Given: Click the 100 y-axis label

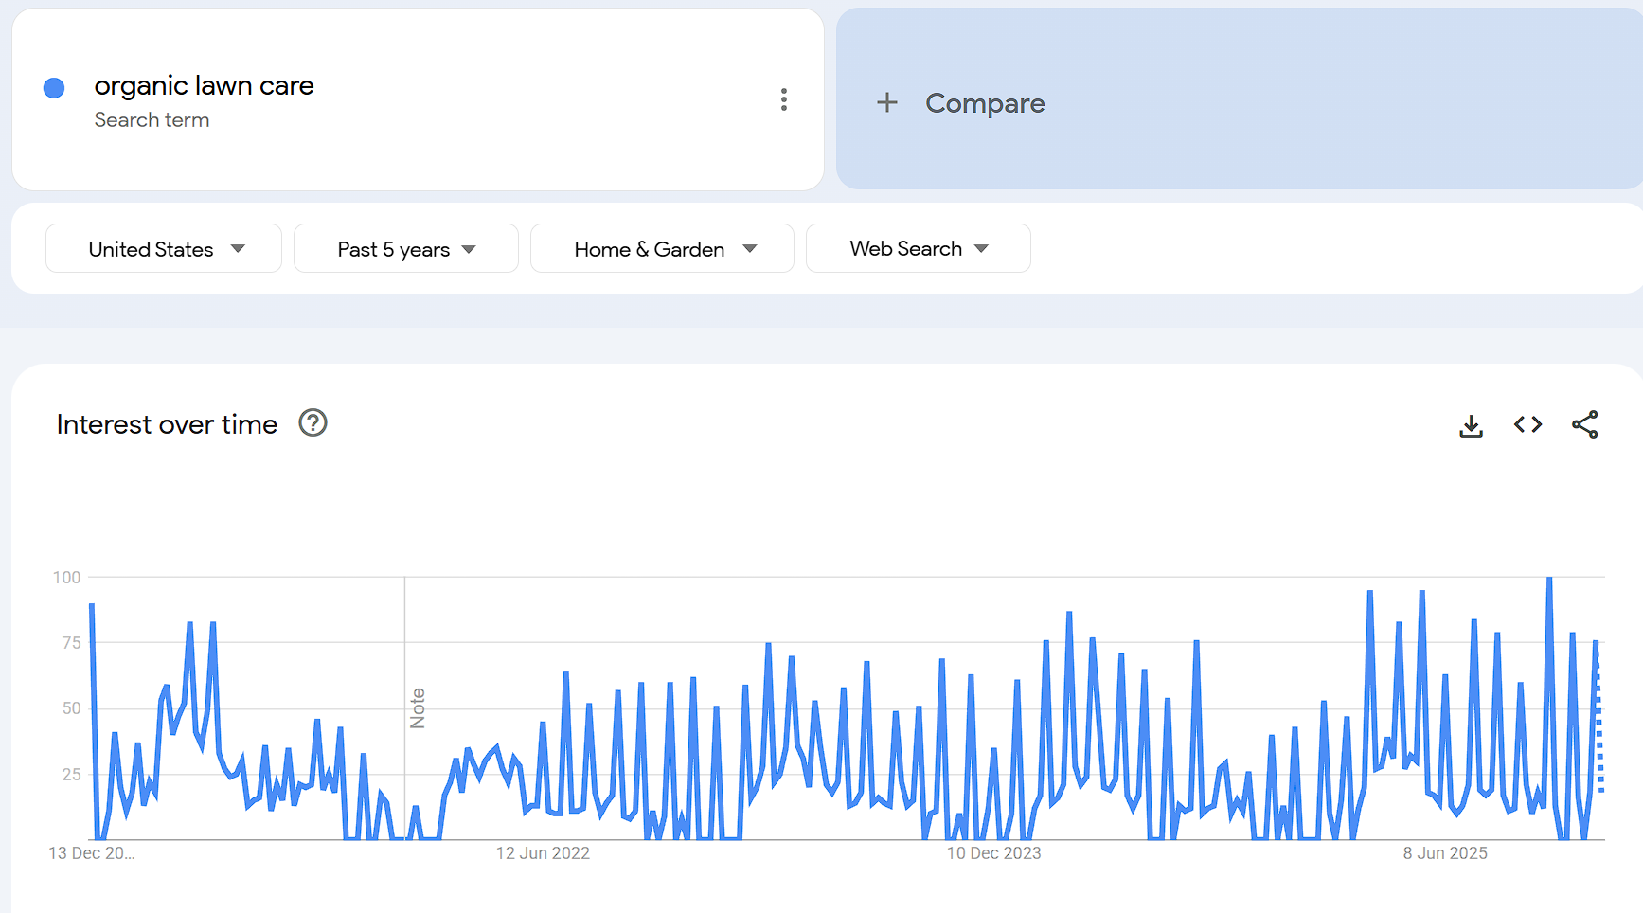Looking at the screenshot, I should click(x=66, y=578).
